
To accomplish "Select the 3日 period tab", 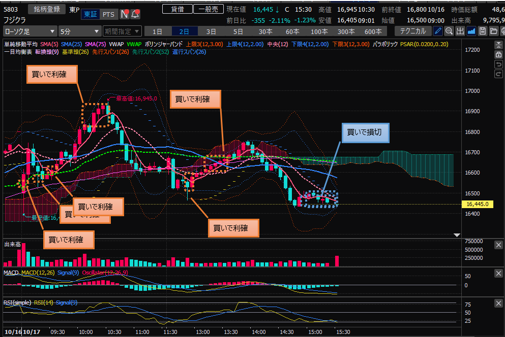I will coord(211,31).
